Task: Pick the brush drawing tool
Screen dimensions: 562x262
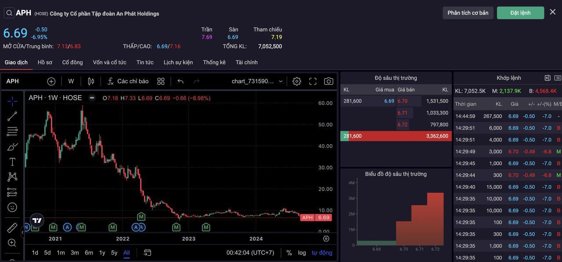Action: click(x=12, y=147)
